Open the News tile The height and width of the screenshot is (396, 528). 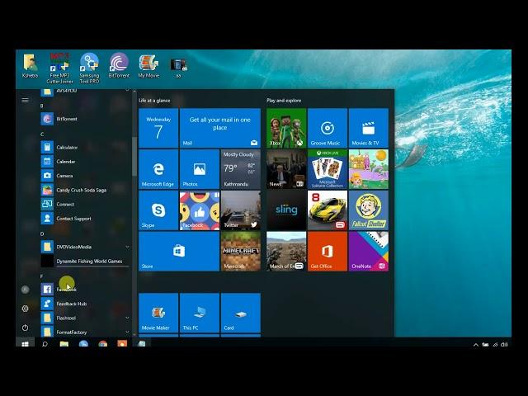point(286,169)
